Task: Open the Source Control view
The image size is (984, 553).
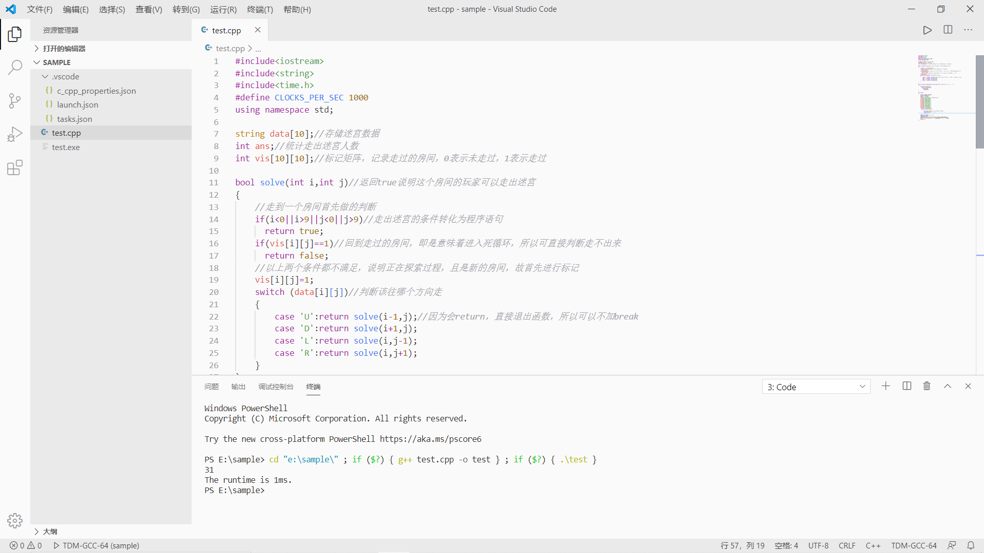Action: [15, 100]
